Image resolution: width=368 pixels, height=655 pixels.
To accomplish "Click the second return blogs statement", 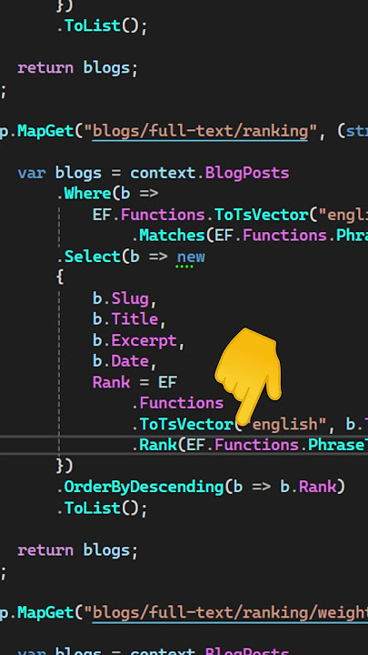I will pos(77,549).
